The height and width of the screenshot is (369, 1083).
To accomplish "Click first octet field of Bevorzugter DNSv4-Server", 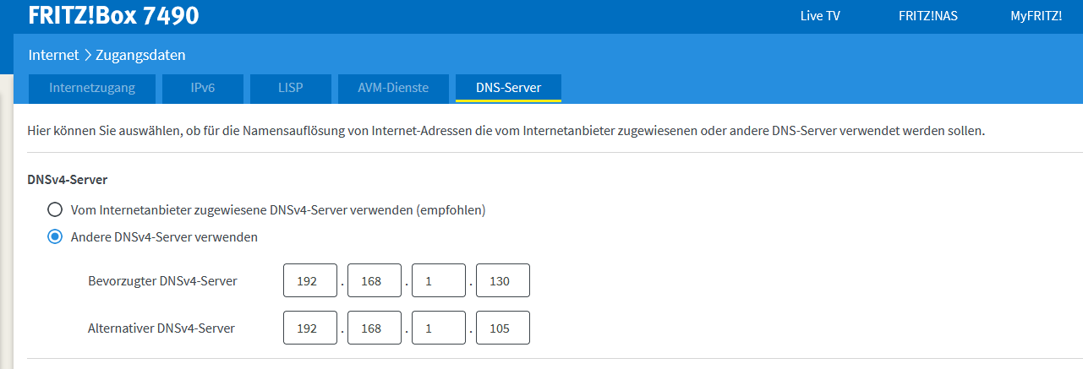I will click(x=310, y=280).
